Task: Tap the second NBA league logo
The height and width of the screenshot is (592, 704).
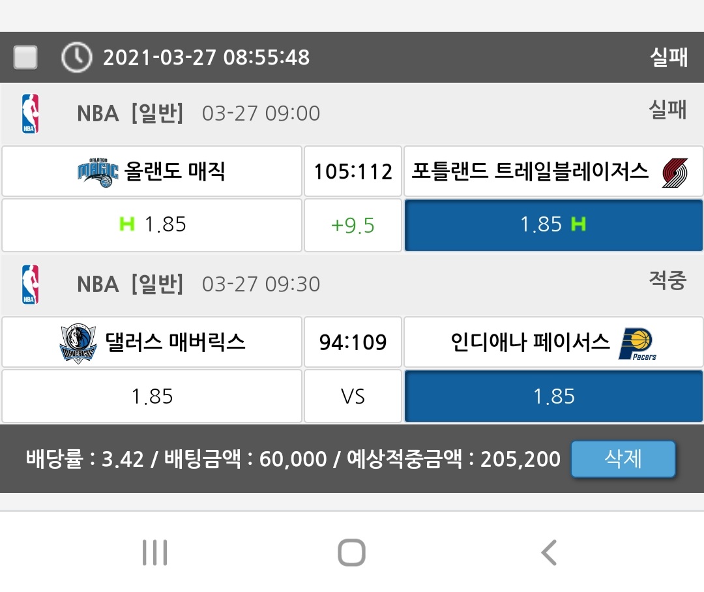Action: 30,284
